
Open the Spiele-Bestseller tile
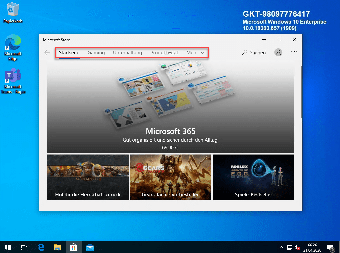253,177
